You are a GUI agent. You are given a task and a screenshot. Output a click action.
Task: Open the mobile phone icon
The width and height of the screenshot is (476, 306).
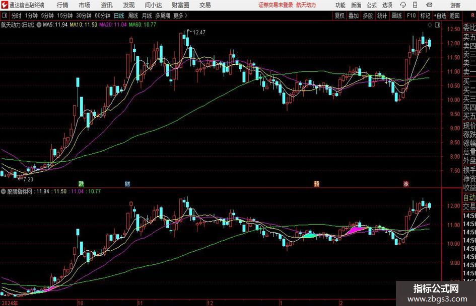click(415, 5)
